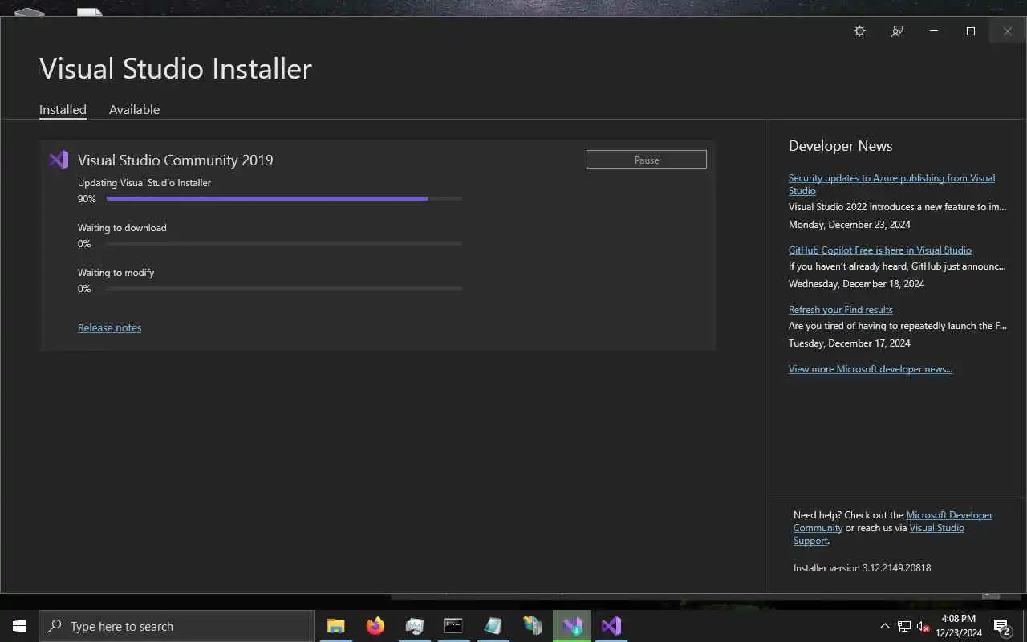
Task: Click the Developer News heading
Action: click(x=840, y=146)
